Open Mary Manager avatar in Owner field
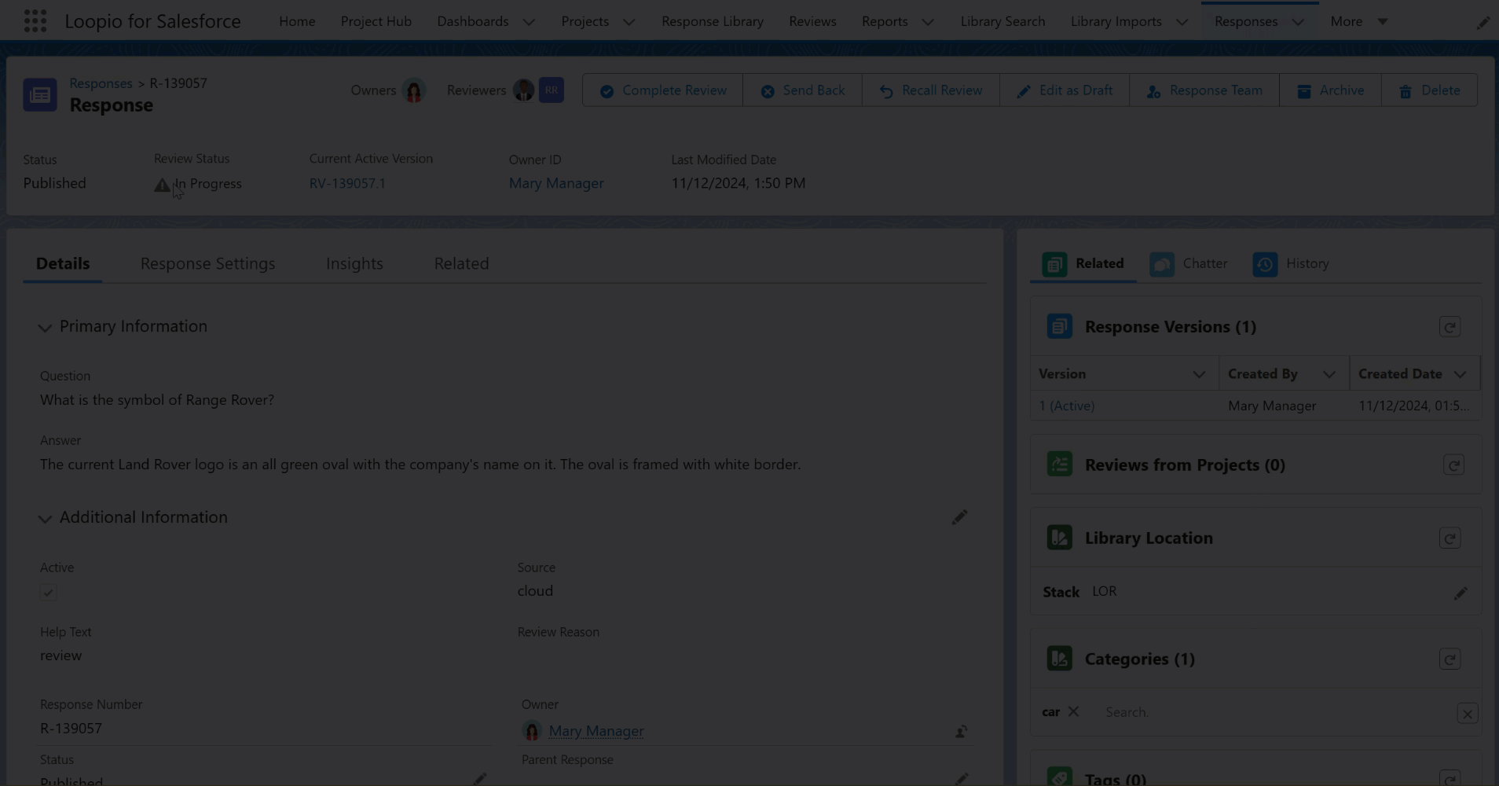This screenshot has height=786, width=1499. pyautogui.click(x=532, y=731)
